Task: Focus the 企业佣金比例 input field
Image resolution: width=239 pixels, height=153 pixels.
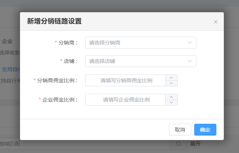Action: tap(126, 100)
